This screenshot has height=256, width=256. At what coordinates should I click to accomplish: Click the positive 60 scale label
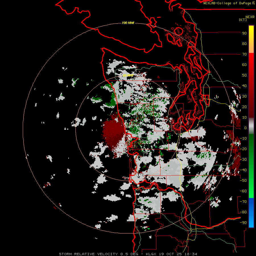click(x=244, y=65)
